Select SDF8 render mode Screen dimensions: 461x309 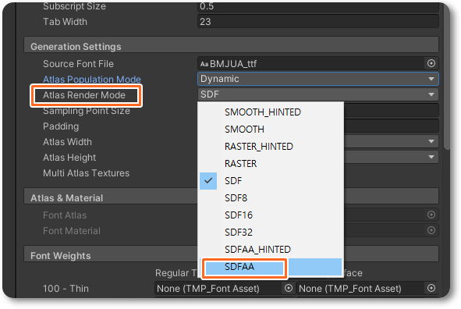[271, 198]
